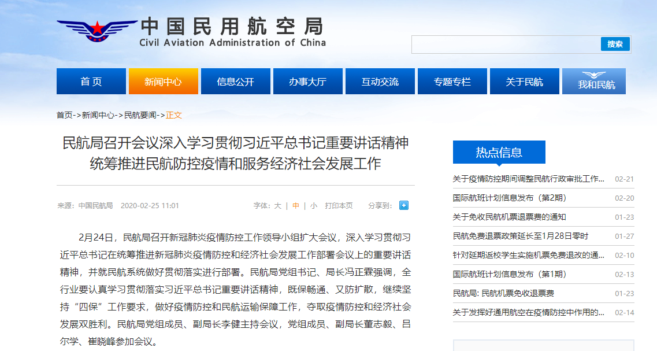Viewport: 657px width, 351px height.
Task: Open the 我和民航 navigation tab
Action: coord(594,82)
